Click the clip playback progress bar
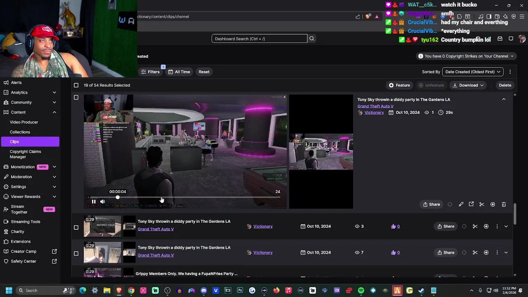Screen dimensions: 528x297 coord(184,198)
